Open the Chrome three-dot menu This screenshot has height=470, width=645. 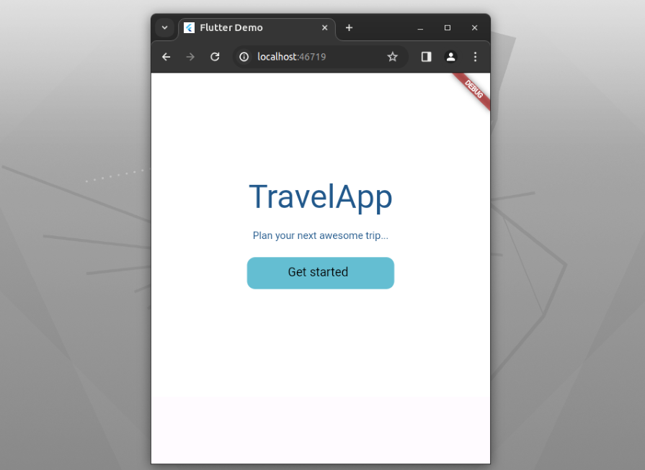[x=475, y=57]
